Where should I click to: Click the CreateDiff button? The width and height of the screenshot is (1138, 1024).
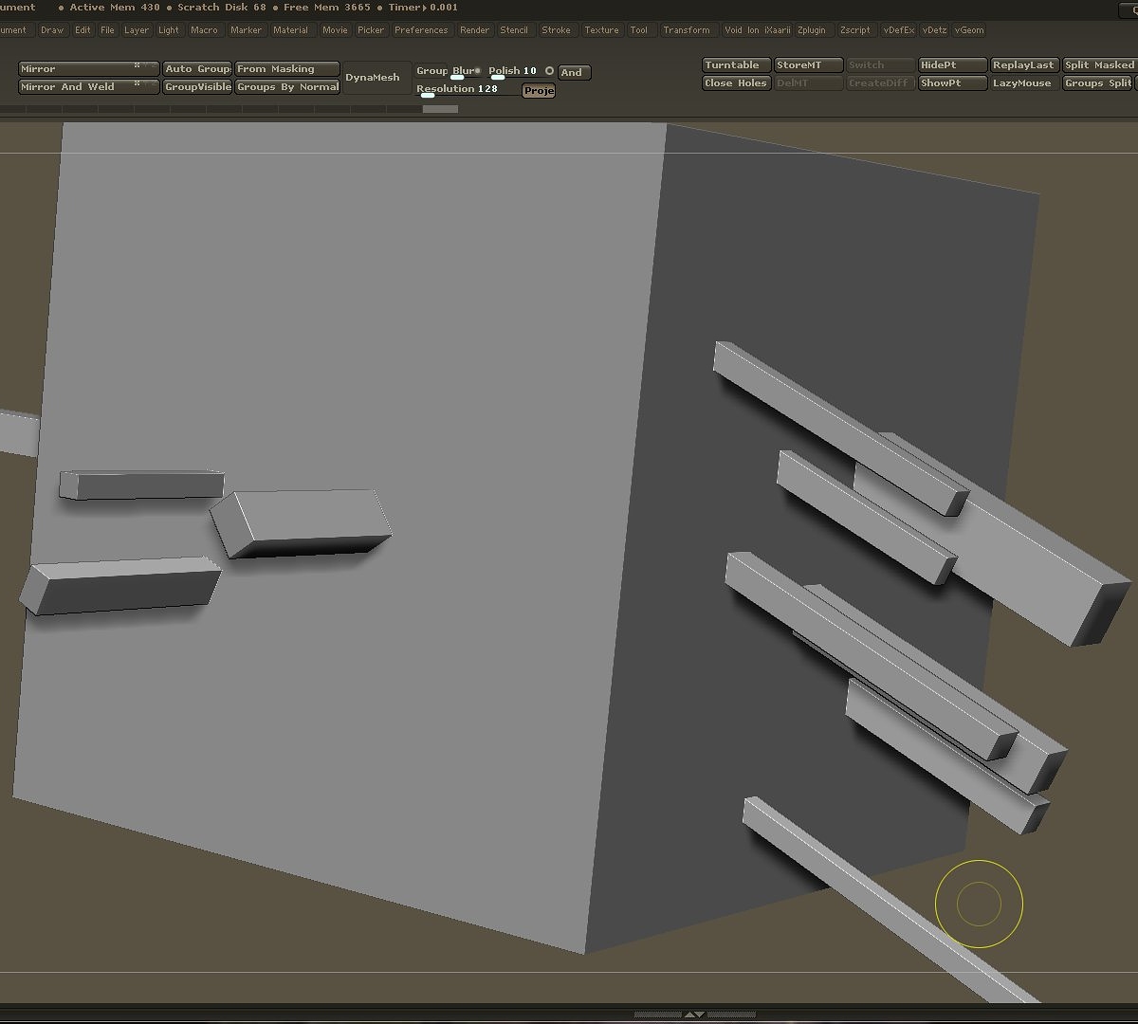pos(880,83)
